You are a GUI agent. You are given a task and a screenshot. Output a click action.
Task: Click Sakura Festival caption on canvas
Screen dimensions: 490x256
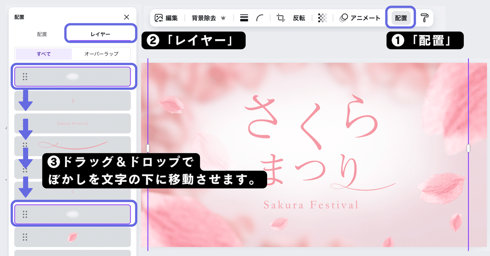point(311,204)
